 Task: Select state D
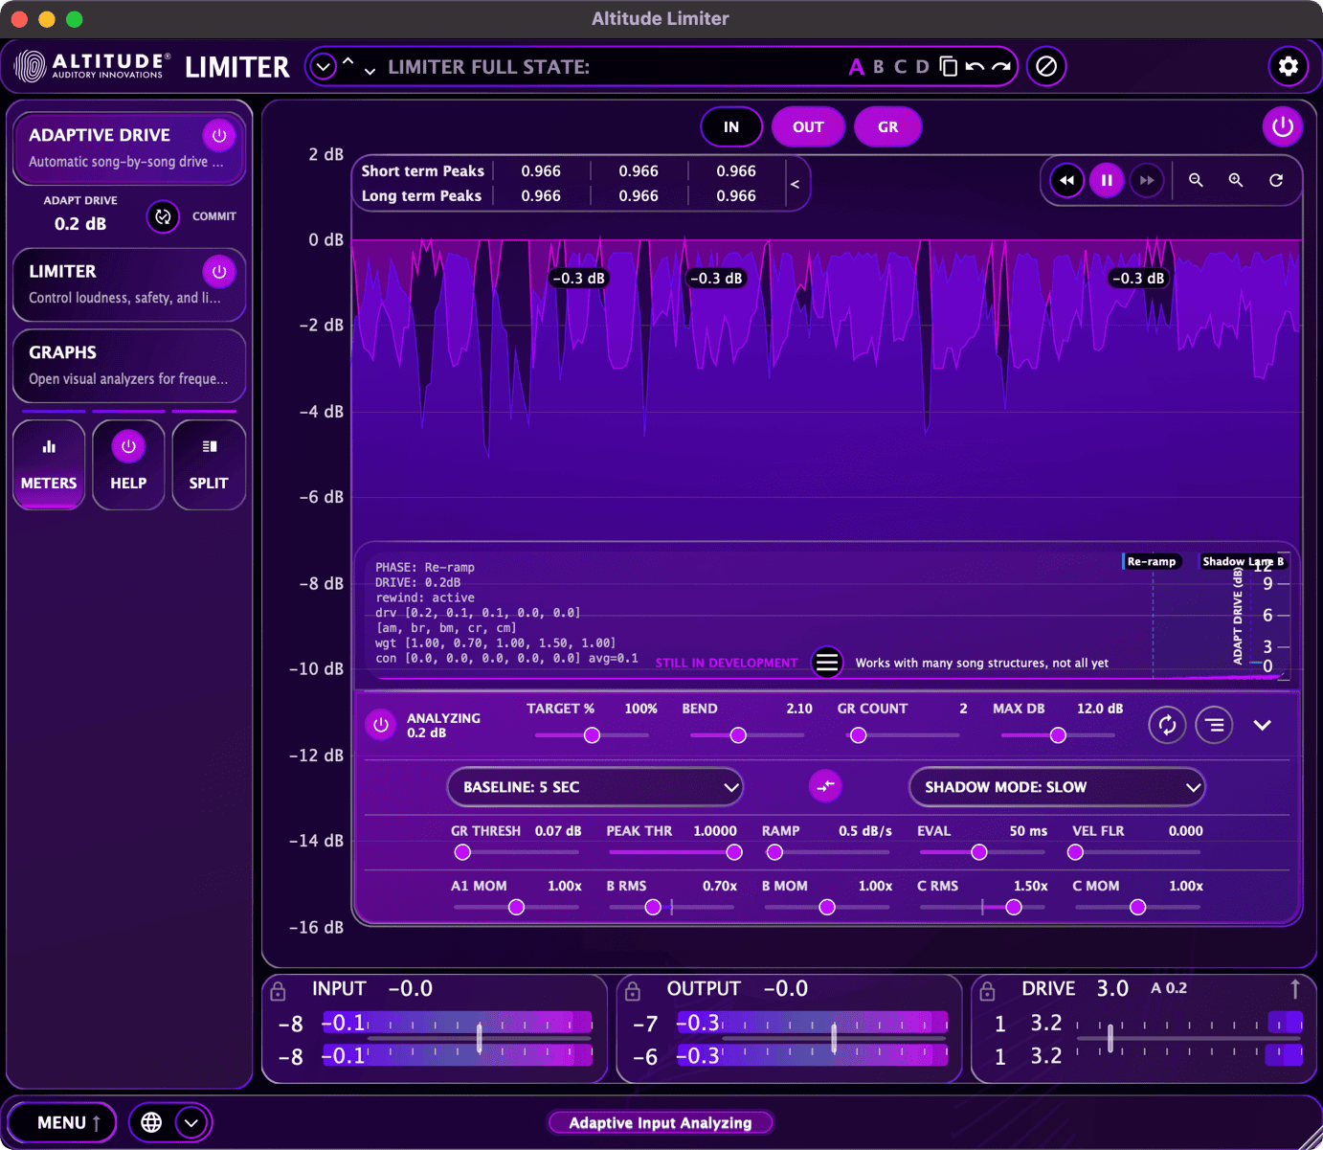tap(922, 67)
